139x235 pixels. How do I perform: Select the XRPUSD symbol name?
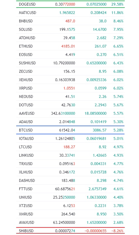pyautogui.click(x=26, y=88)
